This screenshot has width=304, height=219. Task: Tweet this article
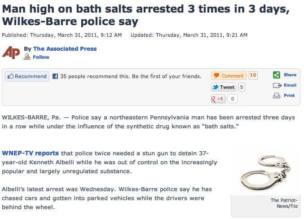224,87
